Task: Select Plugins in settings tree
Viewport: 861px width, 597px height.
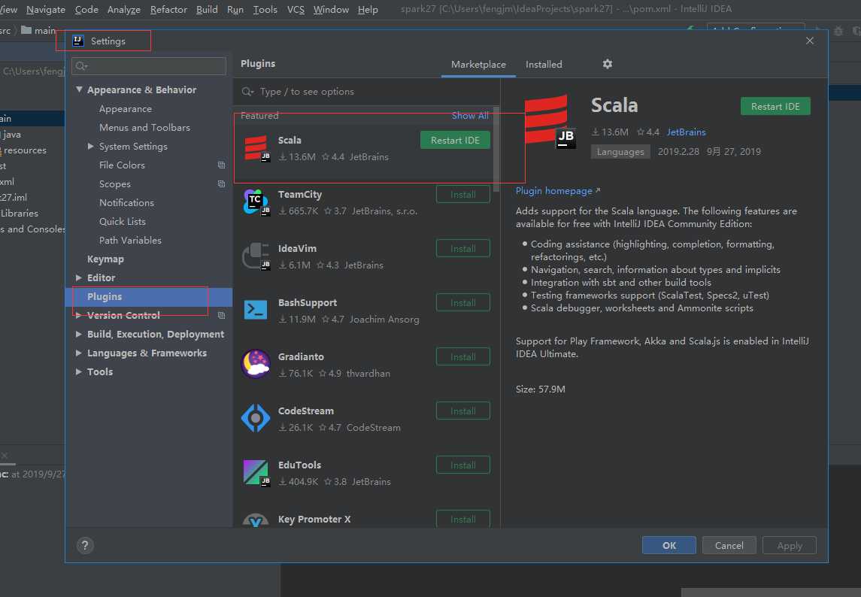Action: pyautogui.click(x=149, y=296)
